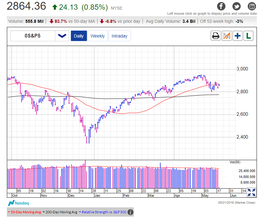This screenshot has height=218, width=260.
Task: Switch chart to Daily view
Action: click(79, 36)
